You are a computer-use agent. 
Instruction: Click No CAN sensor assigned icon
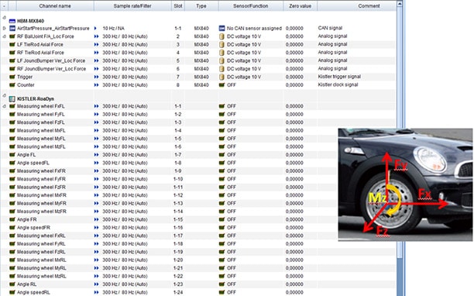pos(222,29)
